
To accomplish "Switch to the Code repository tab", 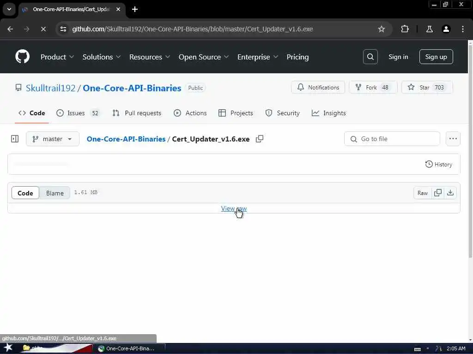I will pyautogui.click(x=32, y=113).
